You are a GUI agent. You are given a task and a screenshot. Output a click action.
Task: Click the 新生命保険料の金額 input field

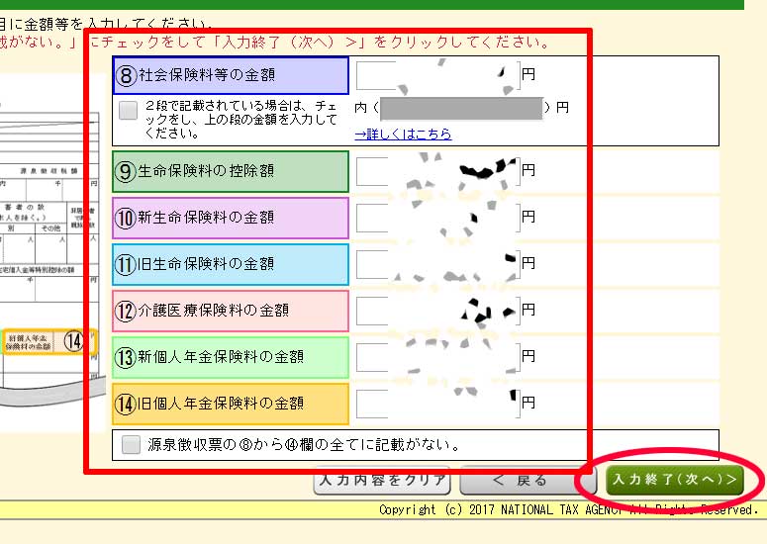436,218
